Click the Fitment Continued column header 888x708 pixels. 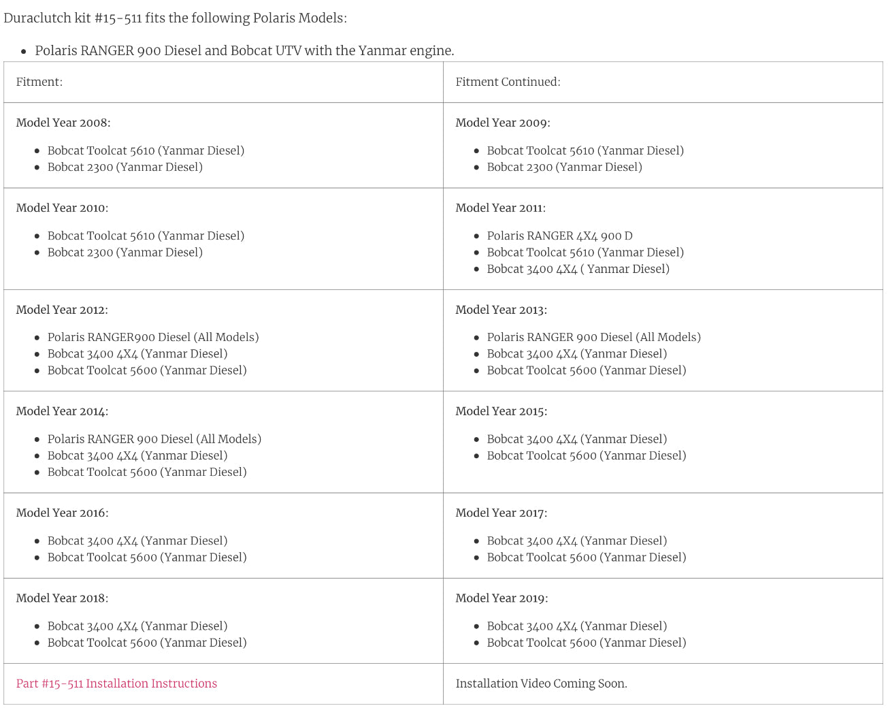[508, 82]
